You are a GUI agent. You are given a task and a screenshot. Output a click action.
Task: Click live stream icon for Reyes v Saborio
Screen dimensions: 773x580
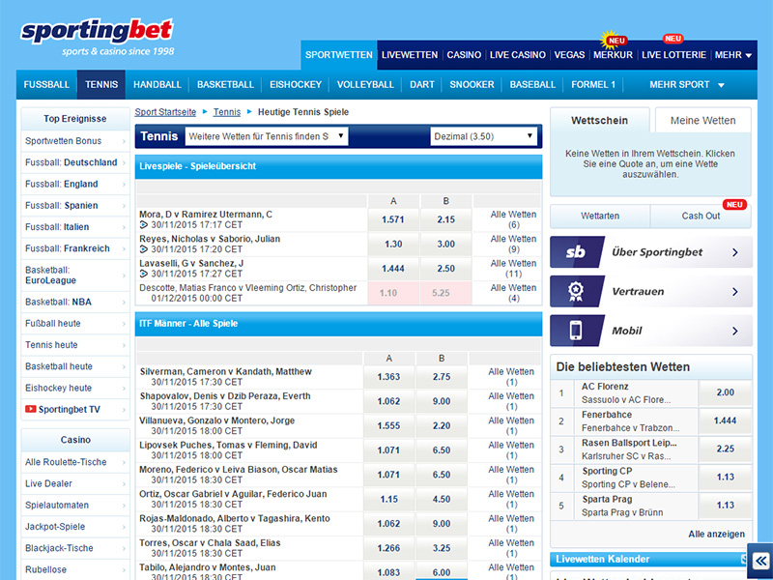(x=144, y=249)
